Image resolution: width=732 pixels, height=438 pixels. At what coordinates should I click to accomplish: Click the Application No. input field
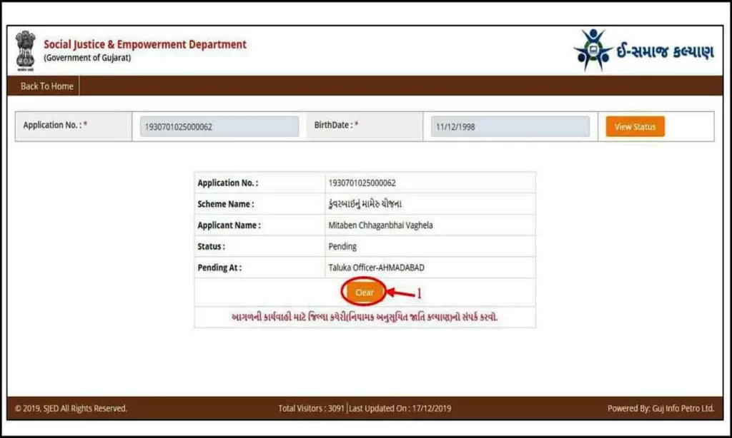218,126
